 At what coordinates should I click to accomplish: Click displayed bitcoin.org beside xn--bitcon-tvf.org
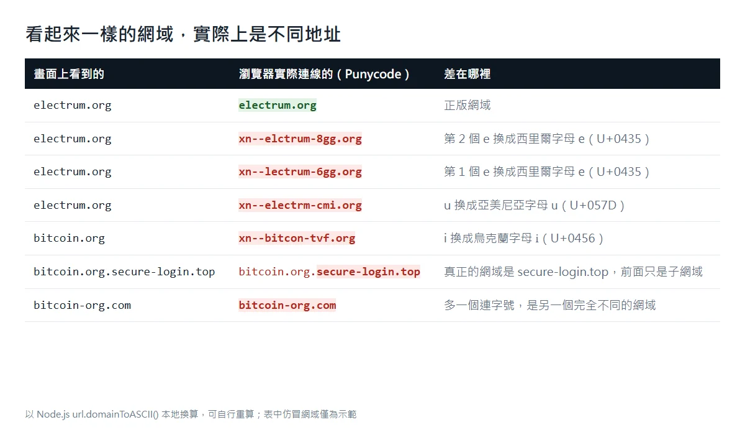tap(69, 238)
